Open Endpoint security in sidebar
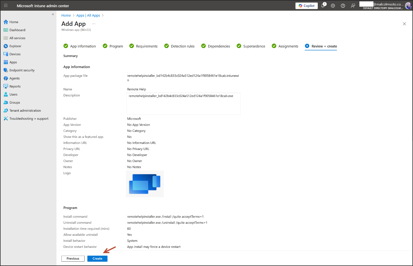 tap(22, 70)
